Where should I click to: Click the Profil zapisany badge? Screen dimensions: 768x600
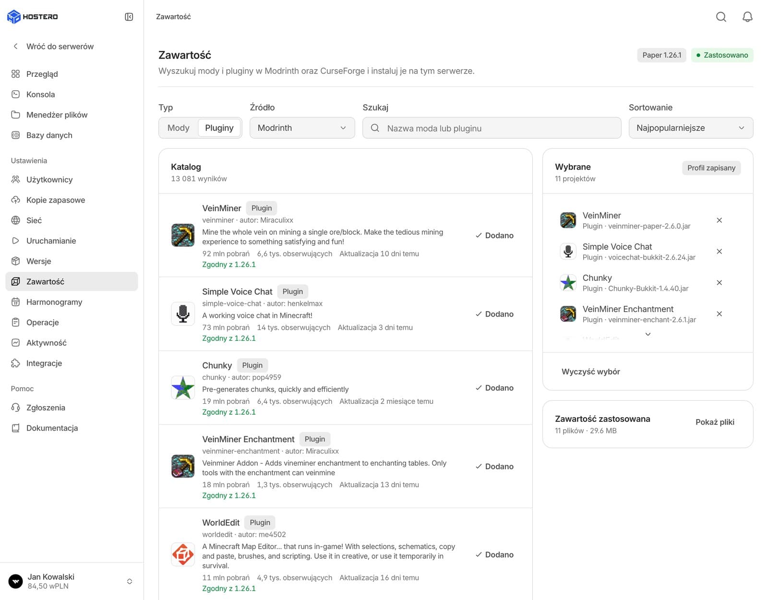point(711,168)
